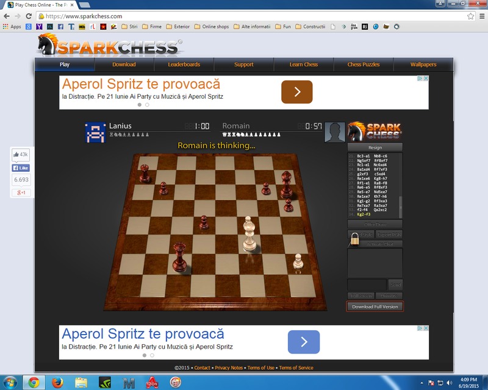
Task: Bookmark this page with the star icon
Action: tap(470, 16)
